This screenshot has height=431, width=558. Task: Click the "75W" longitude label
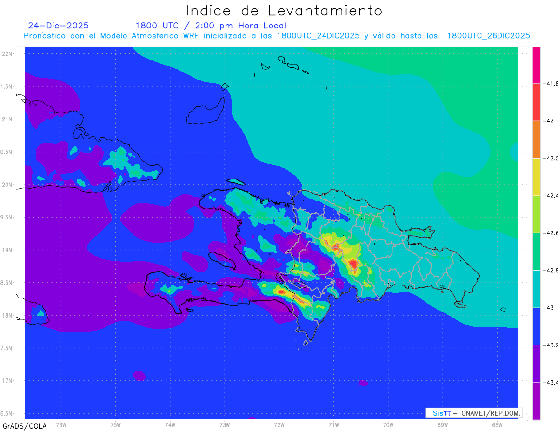pyautogui.click(x=116, y=424)
